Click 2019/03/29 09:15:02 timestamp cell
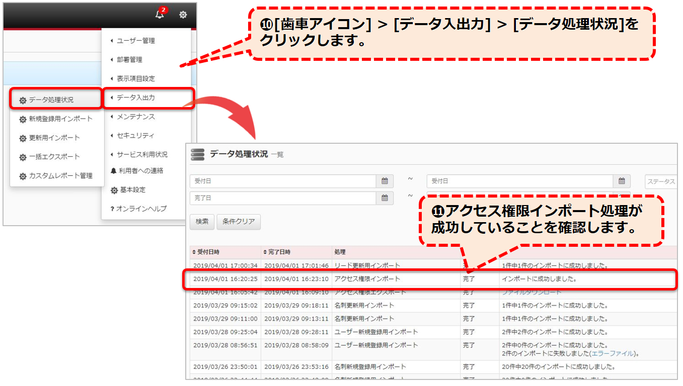 pyautogui.click(x=225, y=306)
